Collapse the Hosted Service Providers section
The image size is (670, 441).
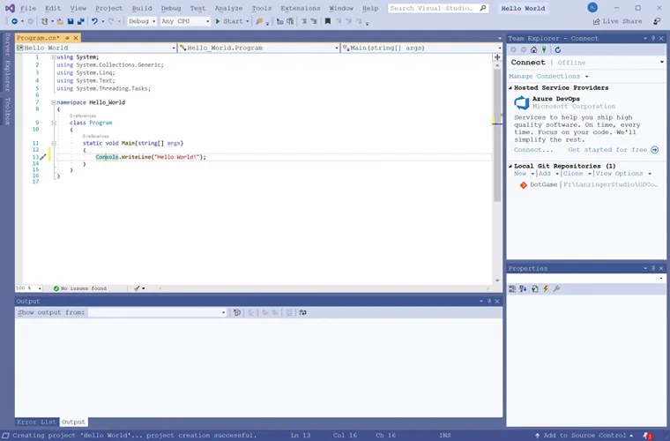pyautogui.click(x=510, y=88)
